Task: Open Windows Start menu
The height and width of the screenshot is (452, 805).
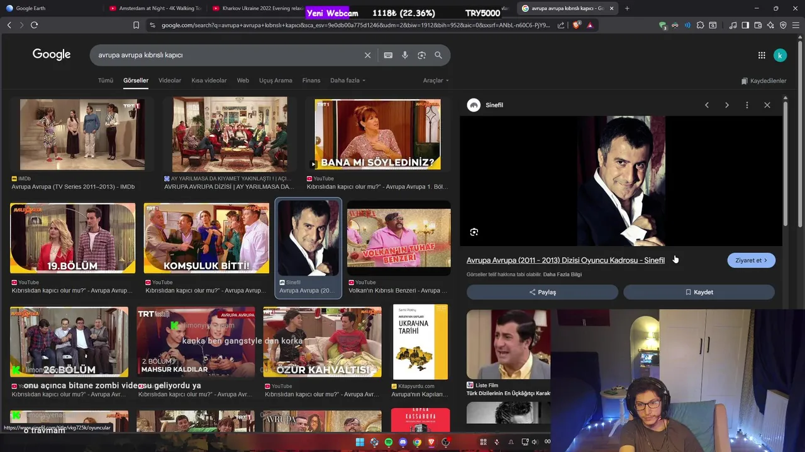Action: (x=360, y=443)
